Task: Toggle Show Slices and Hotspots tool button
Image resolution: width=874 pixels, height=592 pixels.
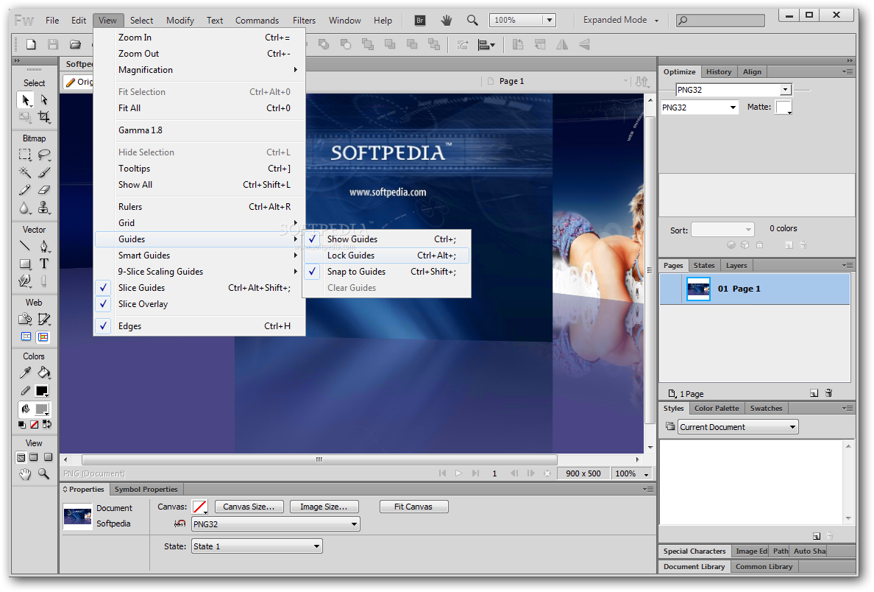Action: 43,337
